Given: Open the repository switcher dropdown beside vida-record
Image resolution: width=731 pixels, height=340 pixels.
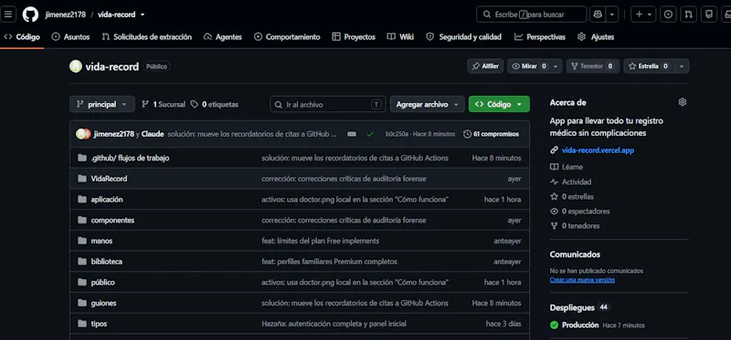Looking at the screenshot, I should click(143, 15).
